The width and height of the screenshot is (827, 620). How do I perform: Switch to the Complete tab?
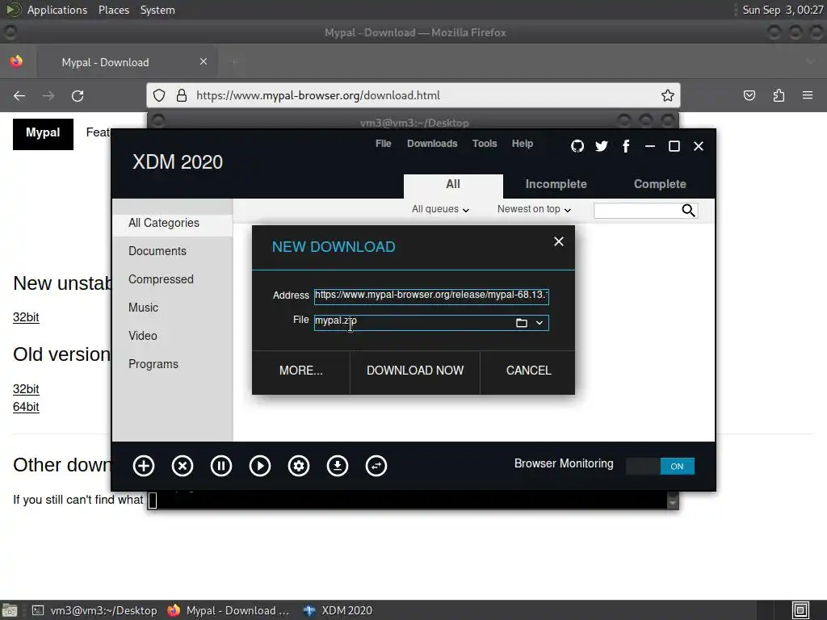(x=660, y=184)
